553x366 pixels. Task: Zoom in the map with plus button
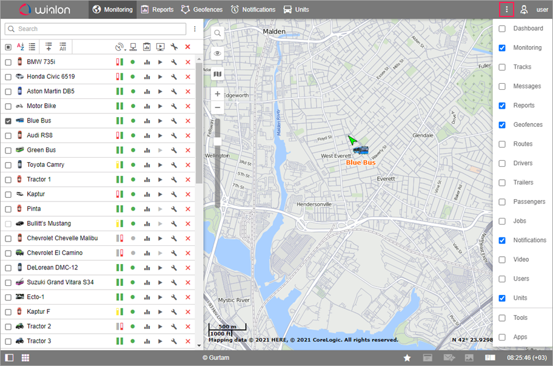point(218,94)
